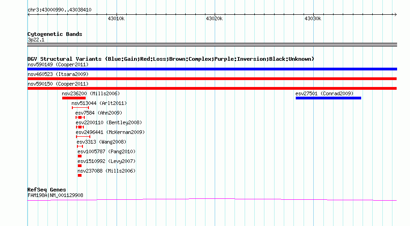Click the Cytogenetic Bands track title
The width and height of the screenshot is (410, 226).
click(55, 34)
